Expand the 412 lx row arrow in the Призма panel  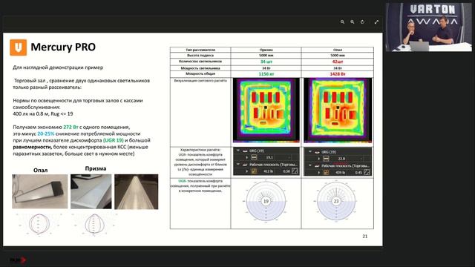tap(247, 171)
